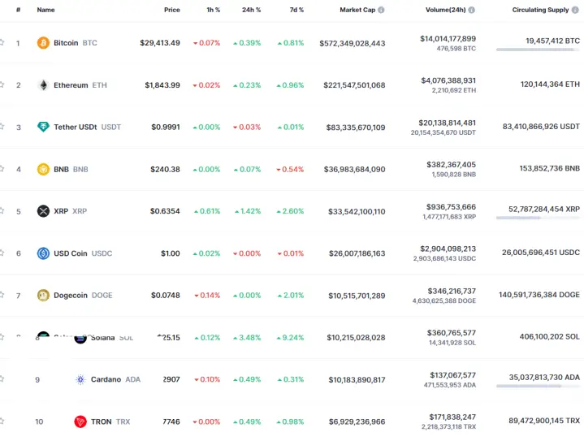Click Ethereum volume $4,076,388,931
The width and height of the screenshot is (584, 441).
(x=448, y=80)
